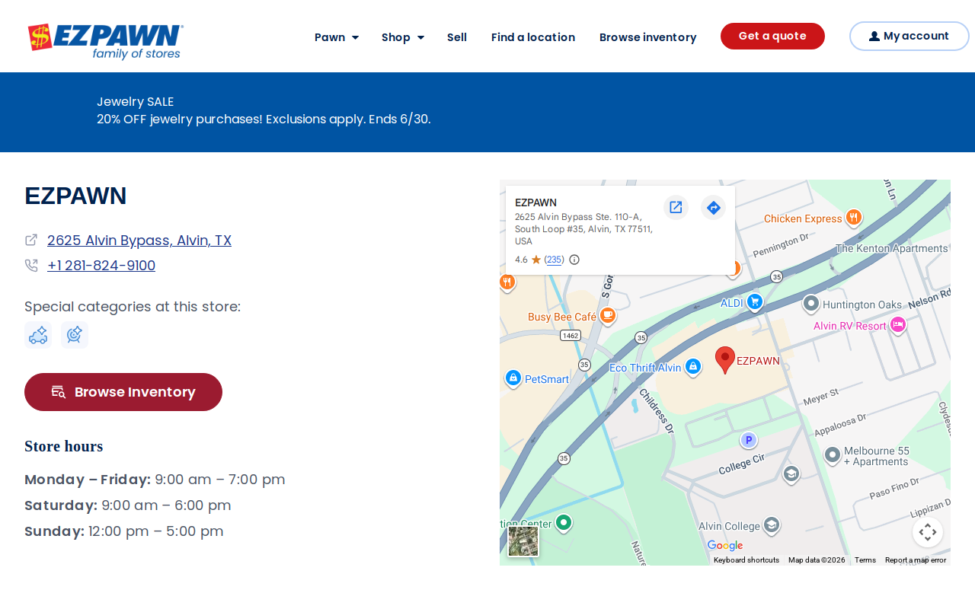Screen dimensions: 975x609
Task: Click the Get a quote button
Action: click(772, 36)
